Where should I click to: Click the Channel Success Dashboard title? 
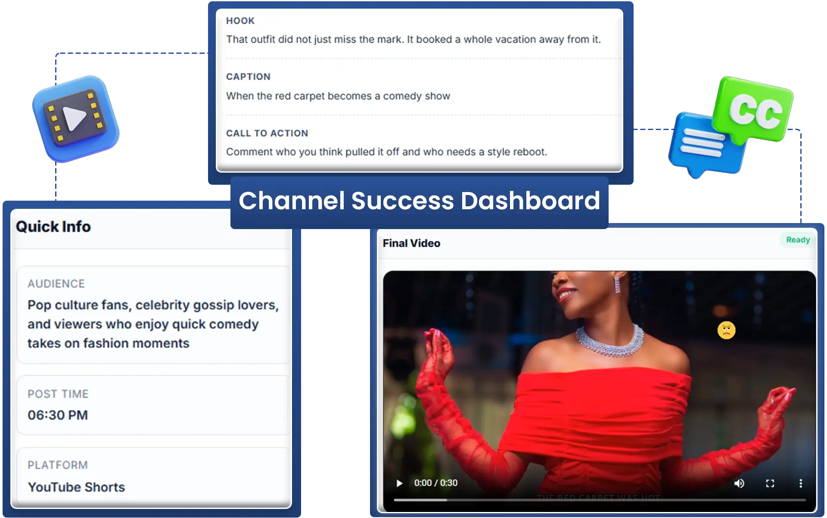pyautogui.click(x=420, y=201)
